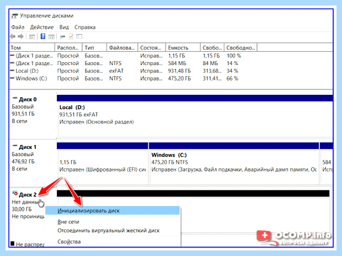
Task: Click the red Диск 2 uninitialized icon
Action: pyautogui.click(x=15, y=193)
